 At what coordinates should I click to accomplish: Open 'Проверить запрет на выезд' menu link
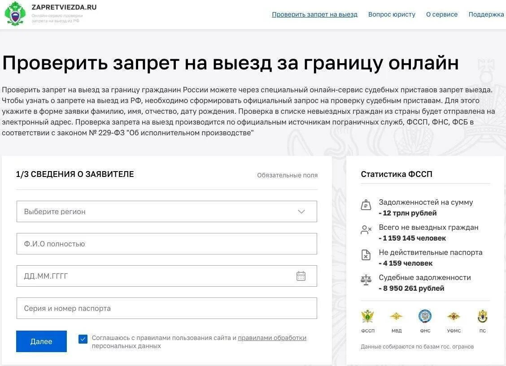point(314,14)
